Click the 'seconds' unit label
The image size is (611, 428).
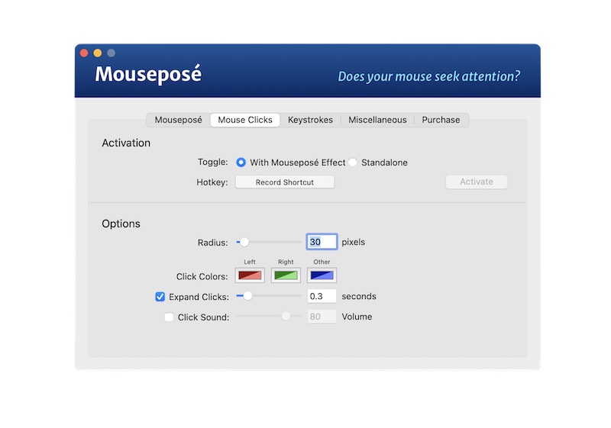[x=359, y=296]
